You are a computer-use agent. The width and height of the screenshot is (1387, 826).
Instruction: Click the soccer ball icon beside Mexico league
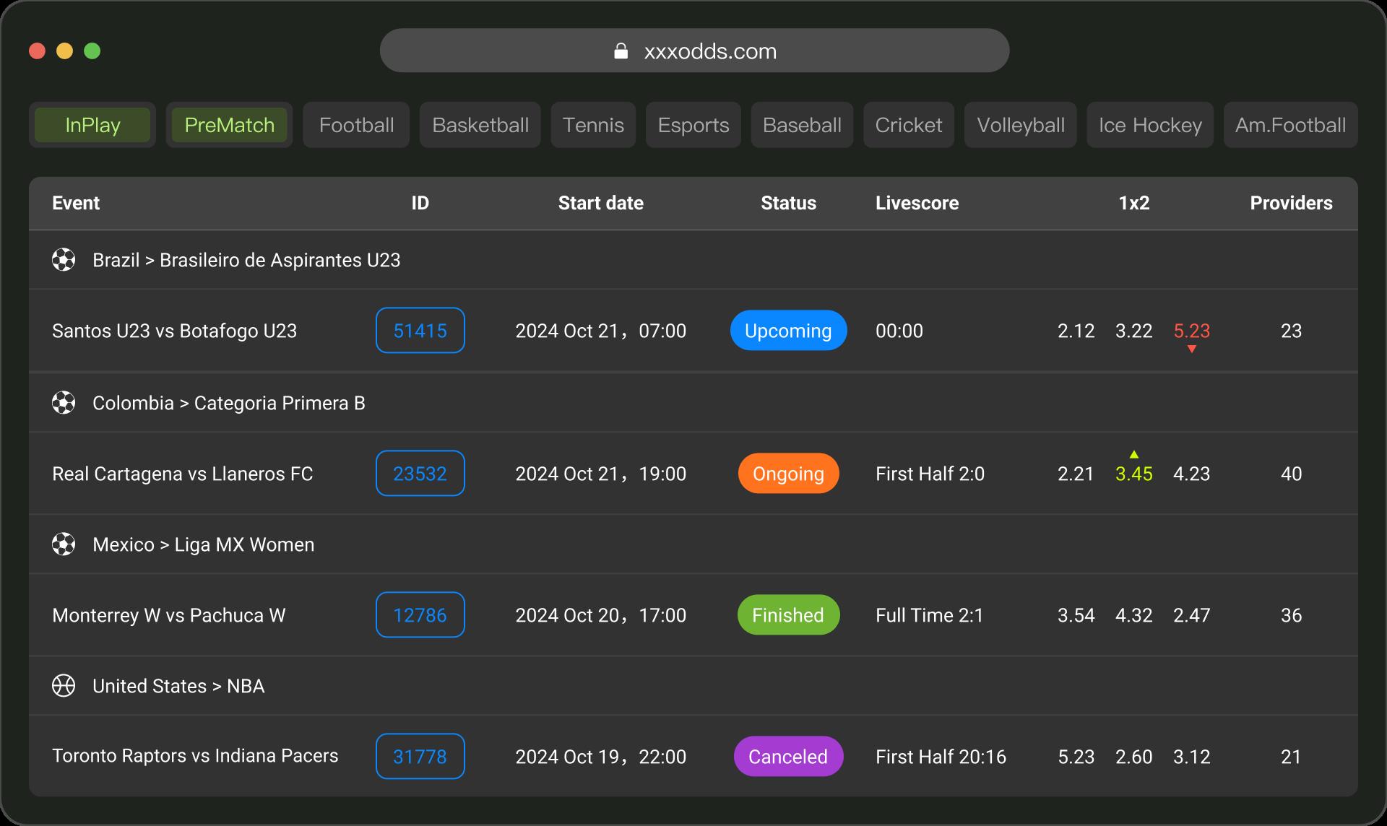(x=64, y=544)
